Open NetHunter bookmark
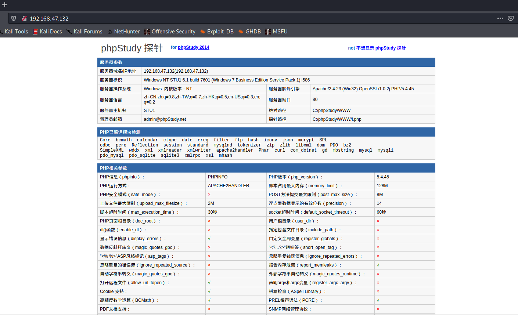 tap(123, 32)
